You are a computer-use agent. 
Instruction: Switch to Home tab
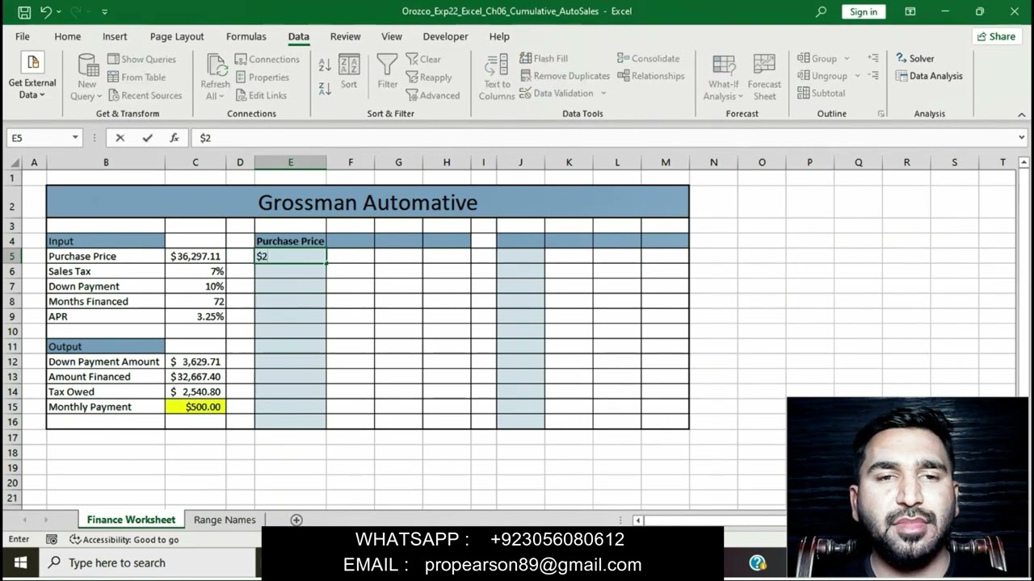[68, 36]
